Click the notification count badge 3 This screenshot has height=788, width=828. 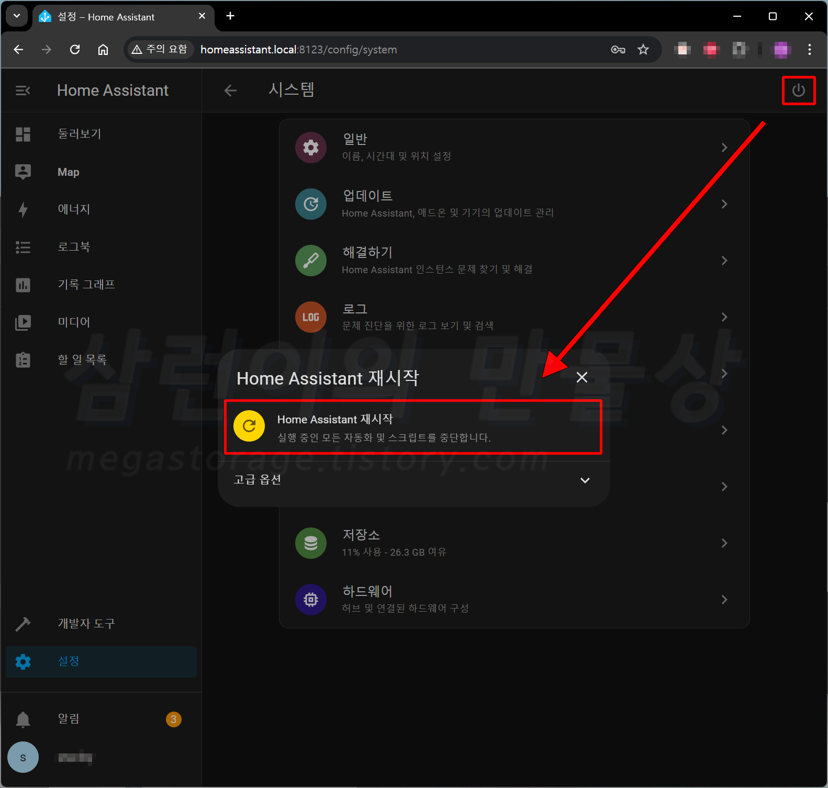pyautogui.click(x=174, y=719)
